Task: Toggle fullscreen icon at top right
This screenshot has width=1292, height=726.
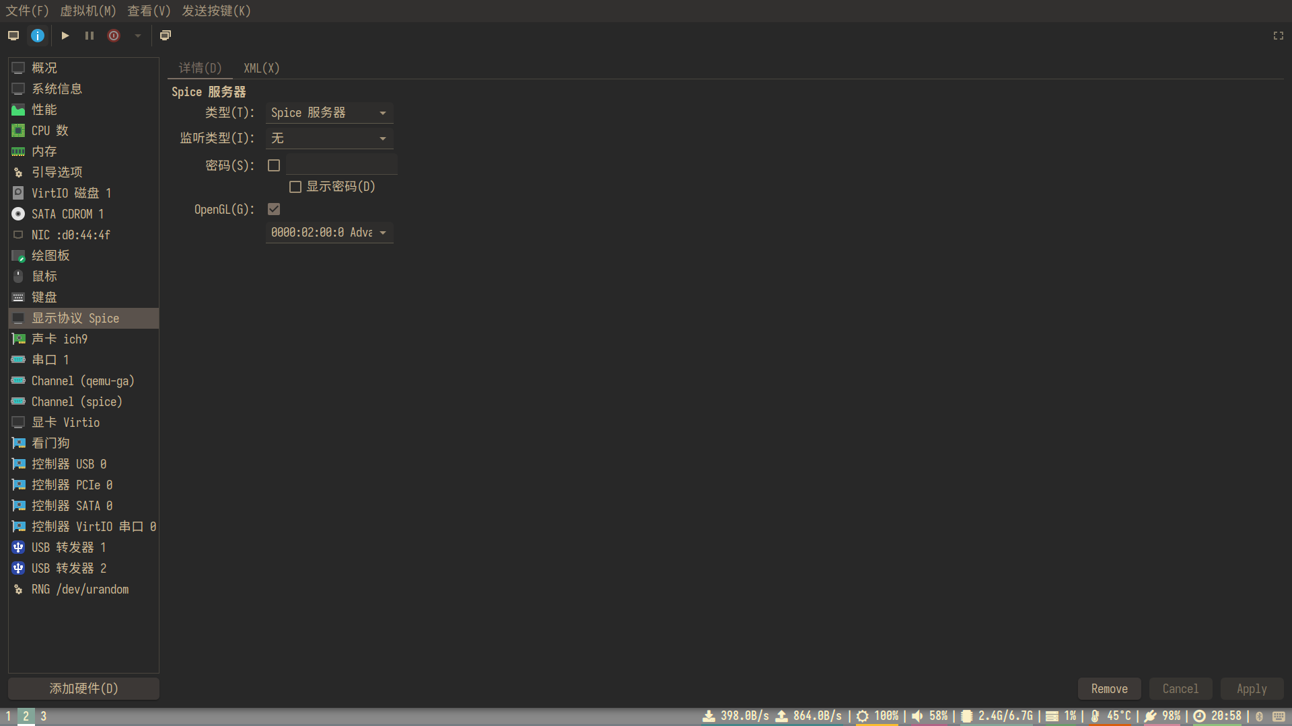Action: click(1278, 36)
